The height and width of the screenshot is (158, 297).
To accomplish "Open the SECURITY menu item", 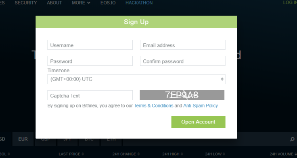I will point(26,3).
